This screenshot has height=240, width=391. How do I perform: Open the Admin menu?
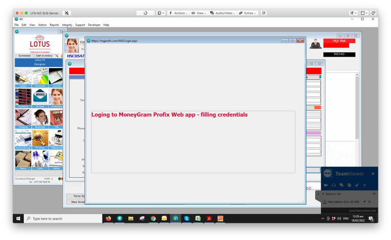pos(42,25)
